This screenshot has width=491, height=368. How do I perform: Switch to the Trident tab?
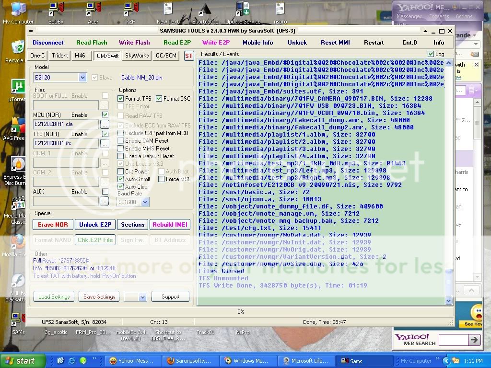click(60, 56)
